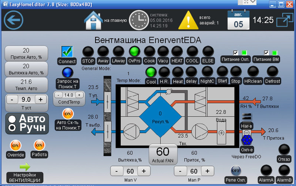The image size is (296, 186).
Task: Click the Приток Авто, % button
Action: pyautogui.click(x=26, y=54)
